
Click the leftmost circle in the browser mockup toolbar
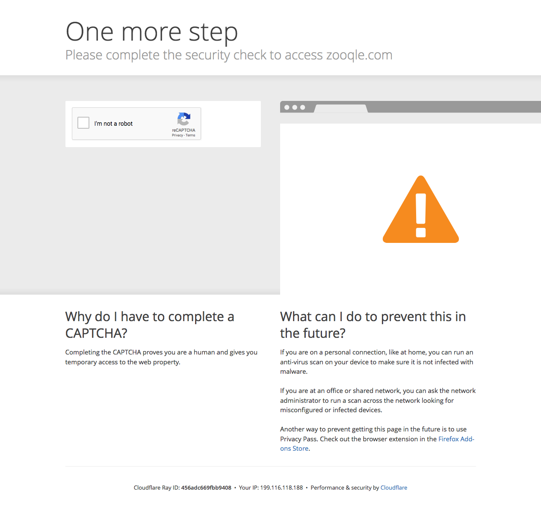click(x=287, y=107)
